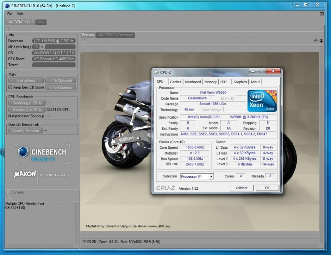Click the fullscreen layout icon under the title bar
This screenshot has height=255, width=331.
coord(322,14)
